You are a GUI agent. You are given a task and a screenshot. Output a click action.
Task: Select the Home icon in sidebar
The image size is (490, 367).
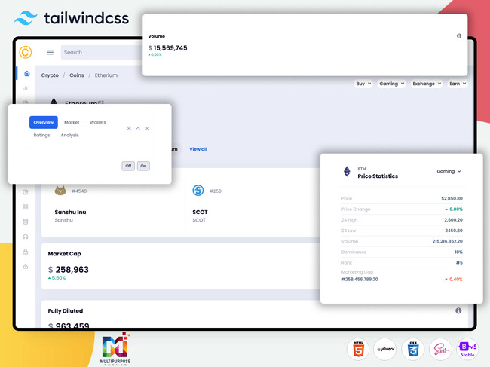coord(27,73)
